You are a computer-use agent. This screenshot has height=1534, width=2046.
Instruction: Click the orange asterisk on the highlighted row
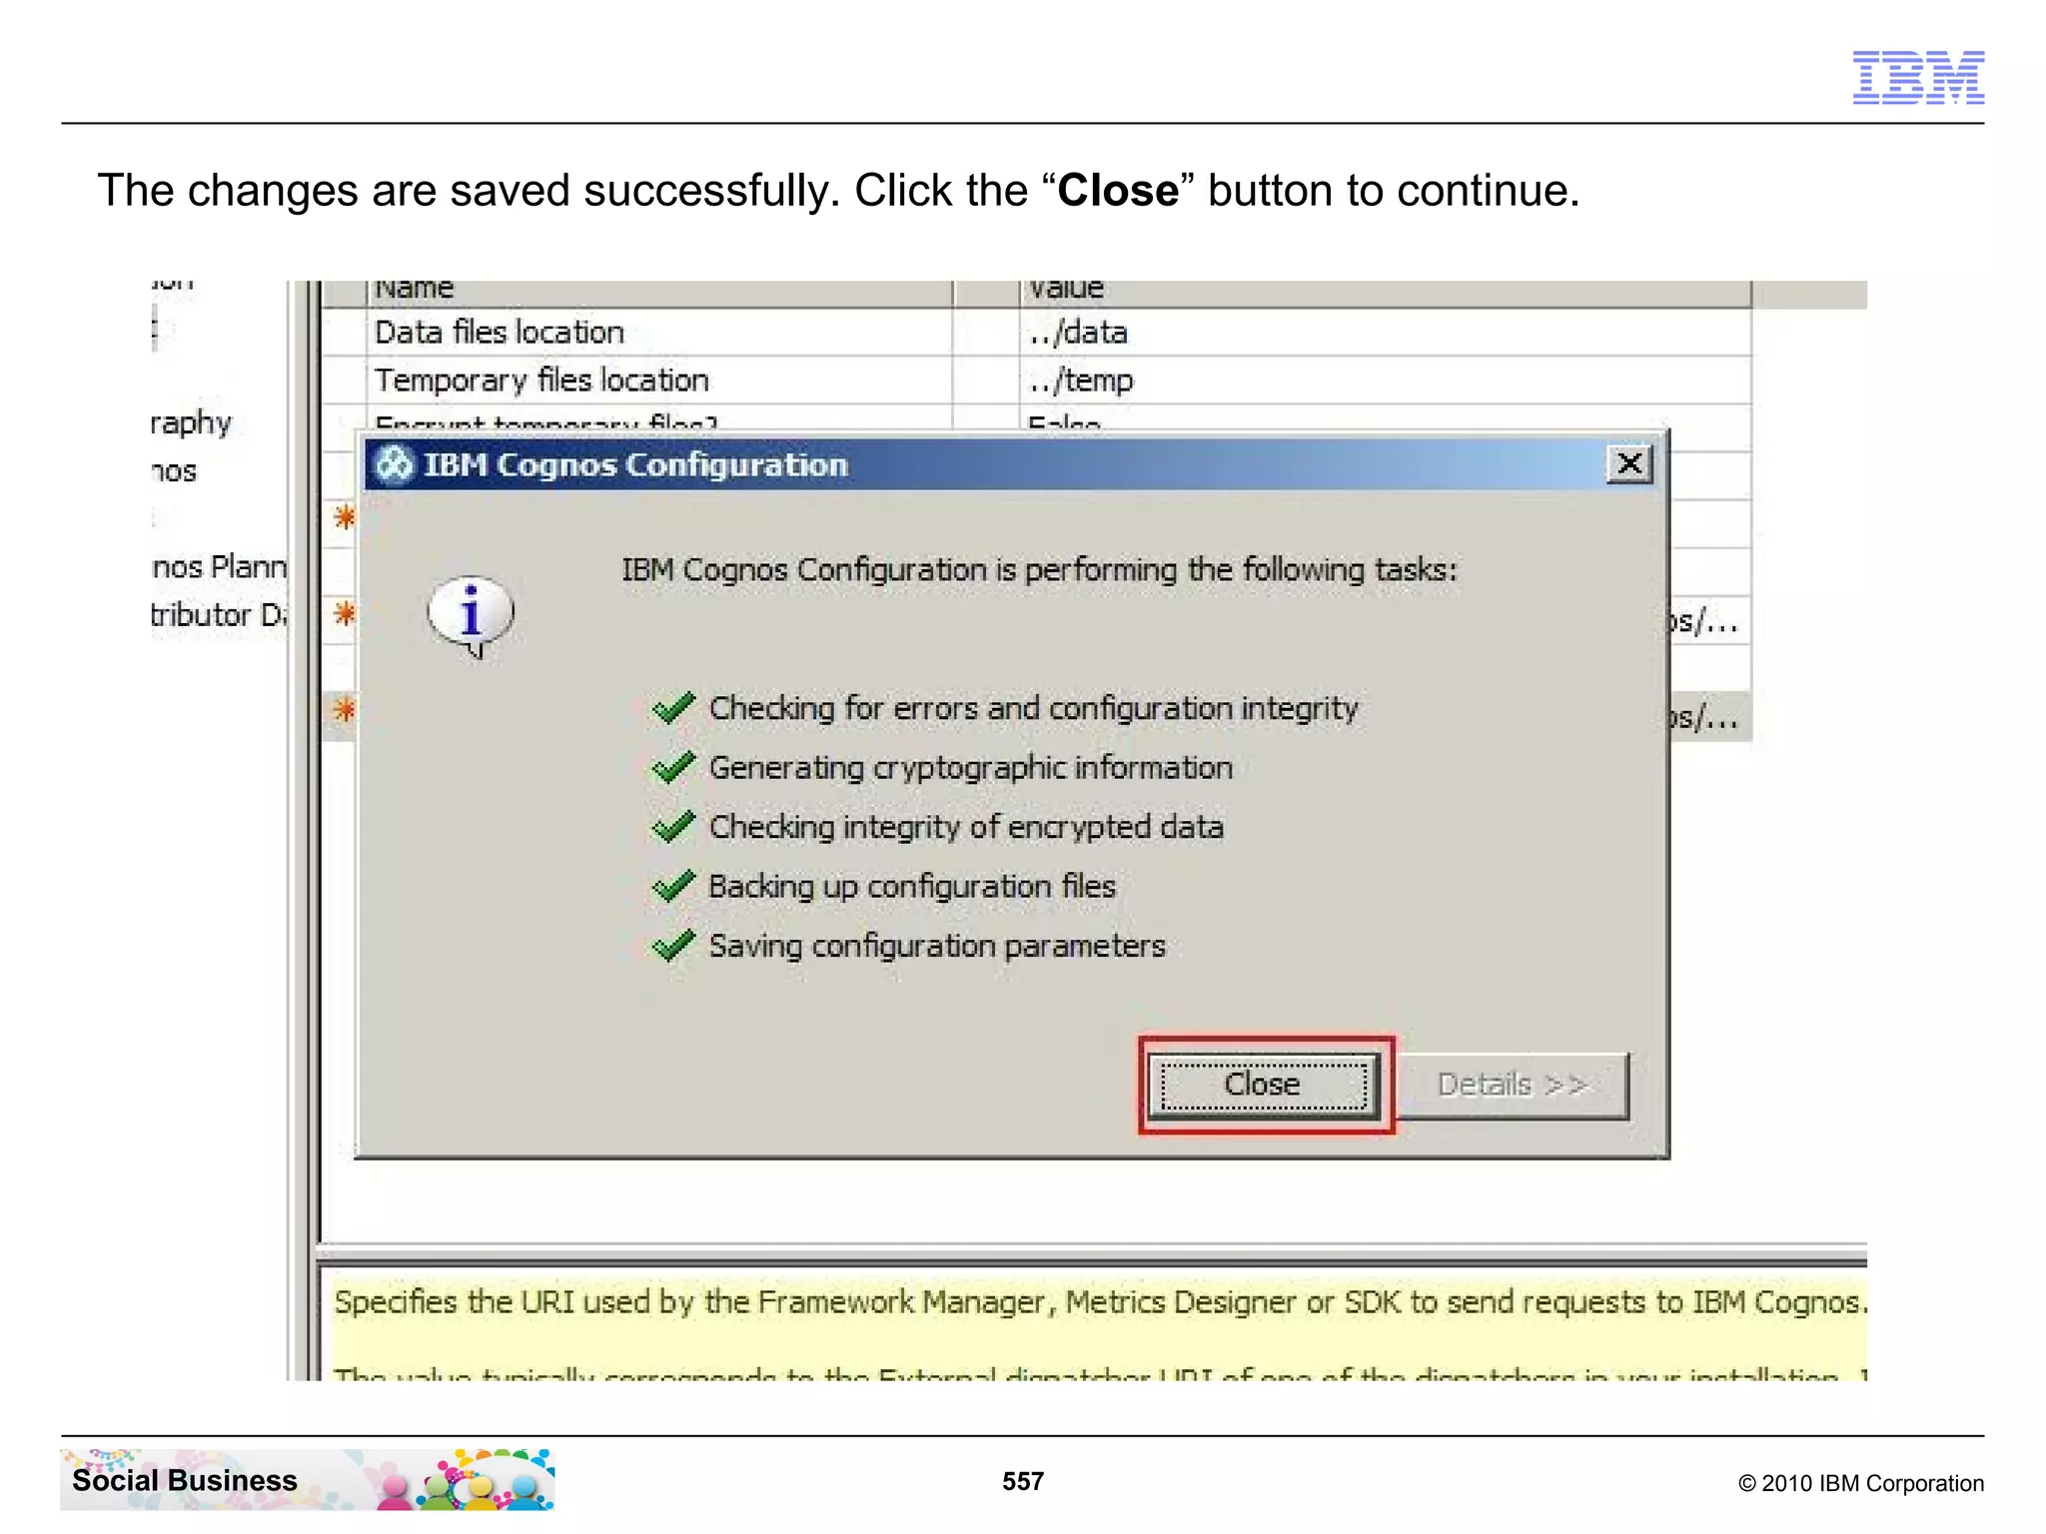(344, 710)
